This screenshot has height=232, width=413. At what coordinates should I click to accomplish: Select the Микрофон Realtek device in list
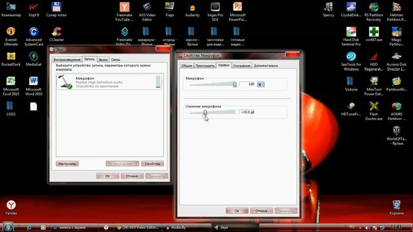click(109, 82)
